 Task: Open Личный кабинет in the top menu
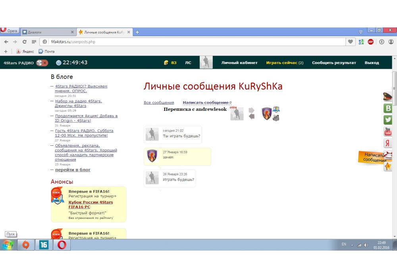coord(239,63)
